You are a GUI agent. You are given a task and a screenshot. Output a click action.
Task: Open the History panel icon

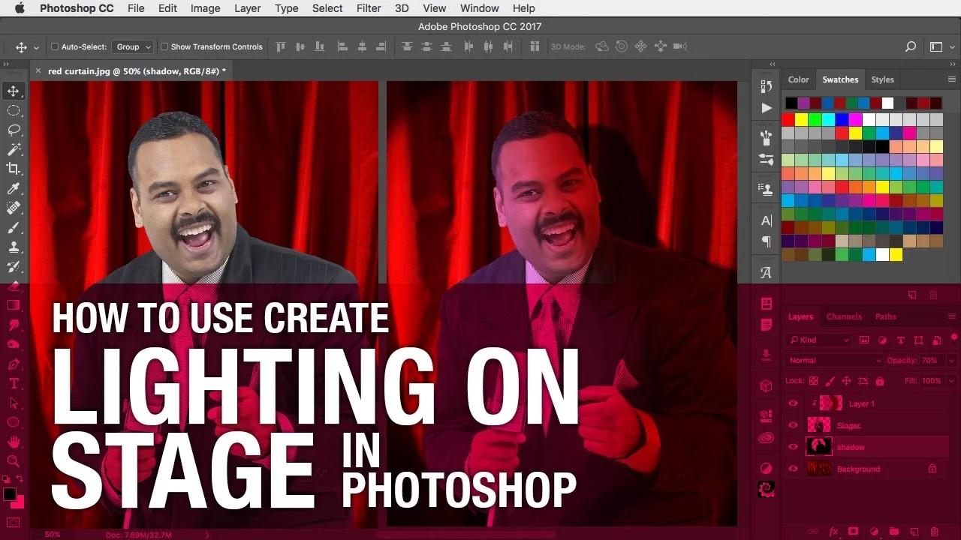(x=767, y=86)
